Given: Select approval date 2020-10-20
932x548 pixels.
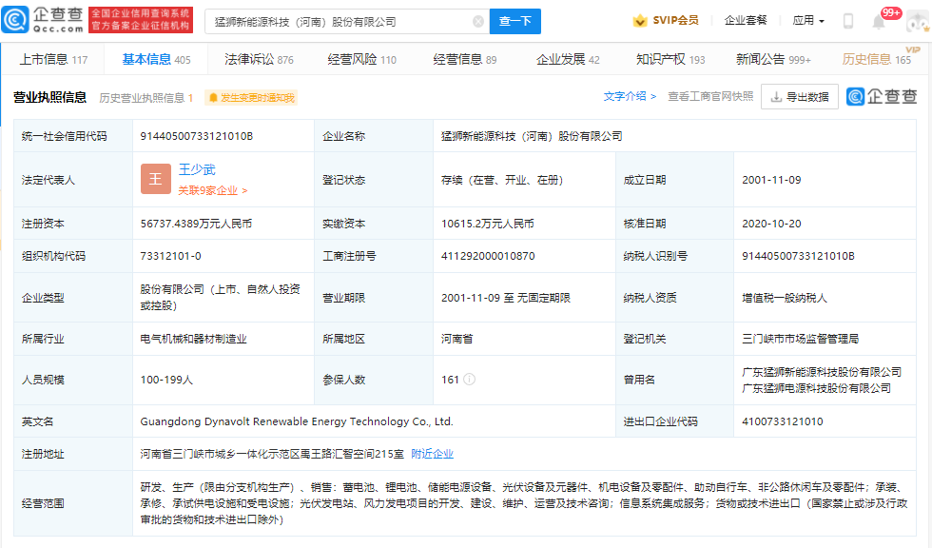Looking at the screenshot, I should [771, 224].
